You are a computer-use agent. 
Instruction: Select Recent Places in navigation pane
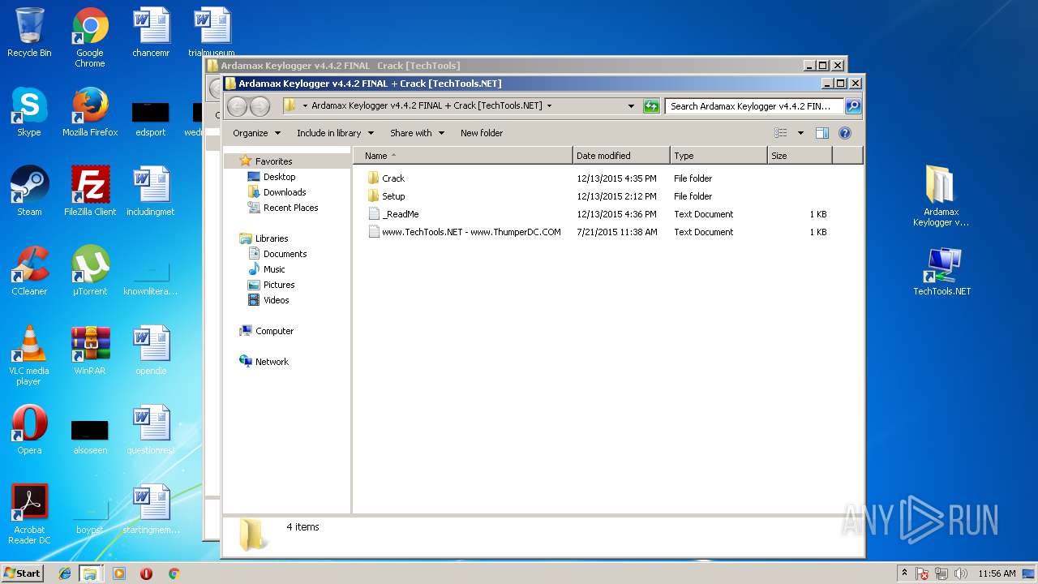[283, 208]
